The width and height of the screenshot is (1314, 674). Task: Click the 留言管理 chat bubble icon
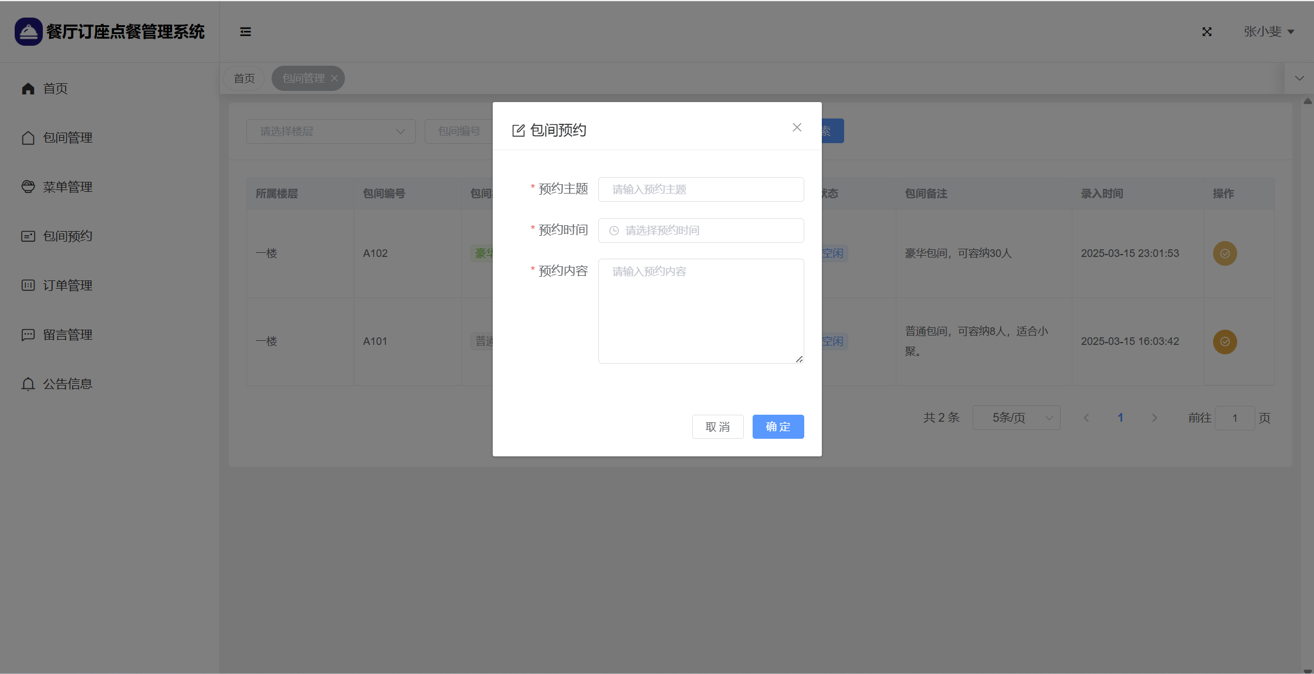(28, 335)
